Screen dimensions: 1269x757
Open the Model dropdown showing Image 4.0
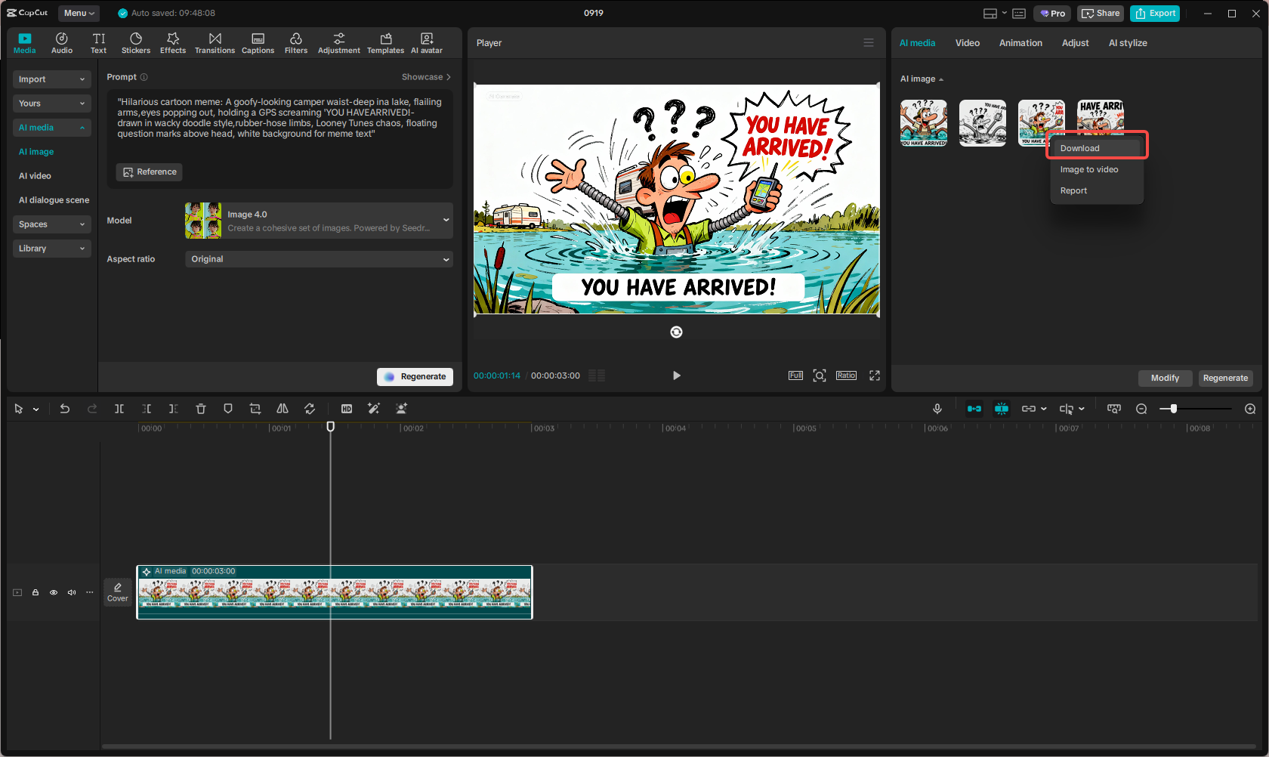click(319, 220)
